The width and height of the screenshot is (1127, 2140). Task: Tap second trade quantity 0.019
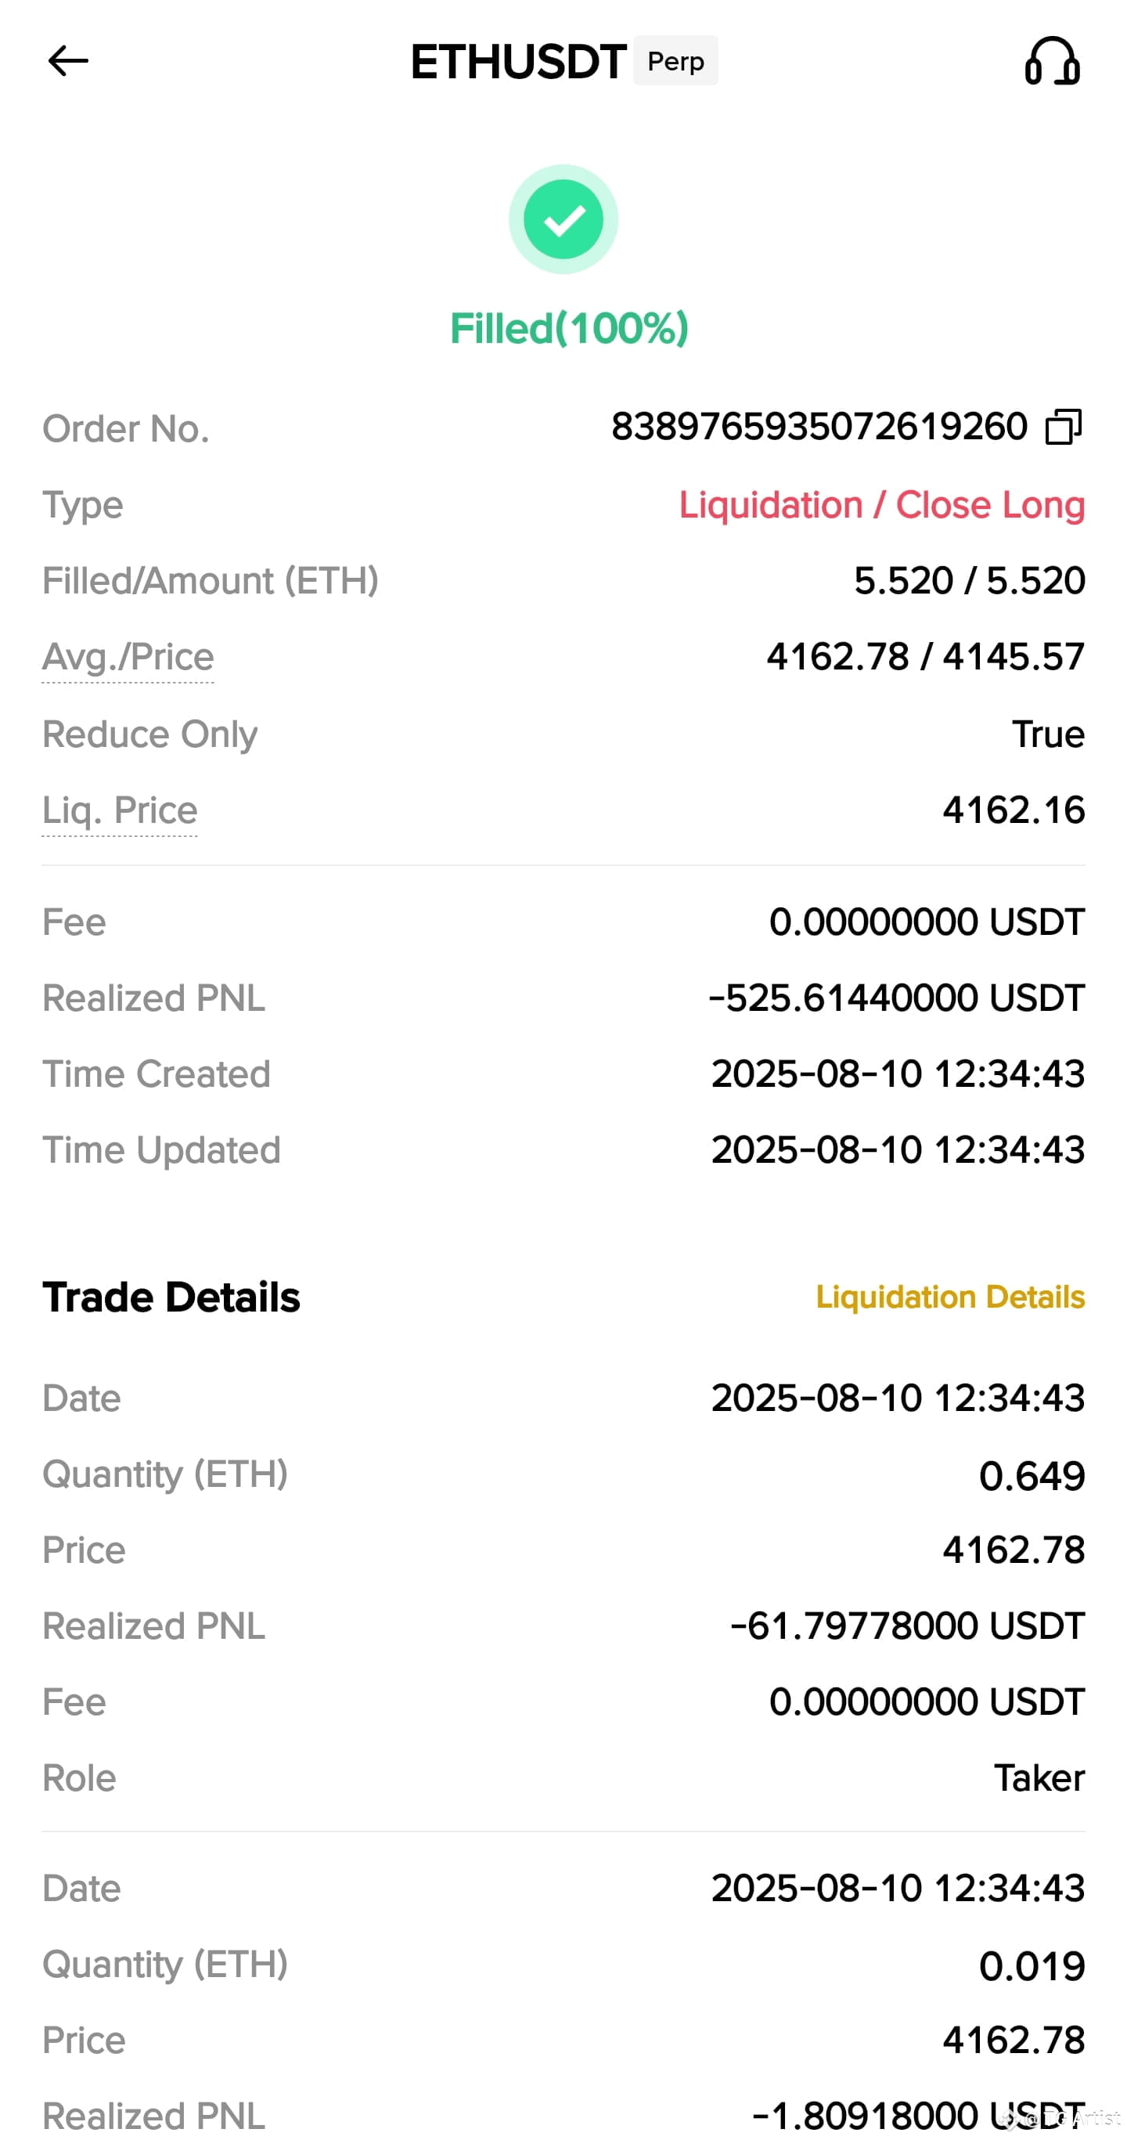pos(1032,1965)
